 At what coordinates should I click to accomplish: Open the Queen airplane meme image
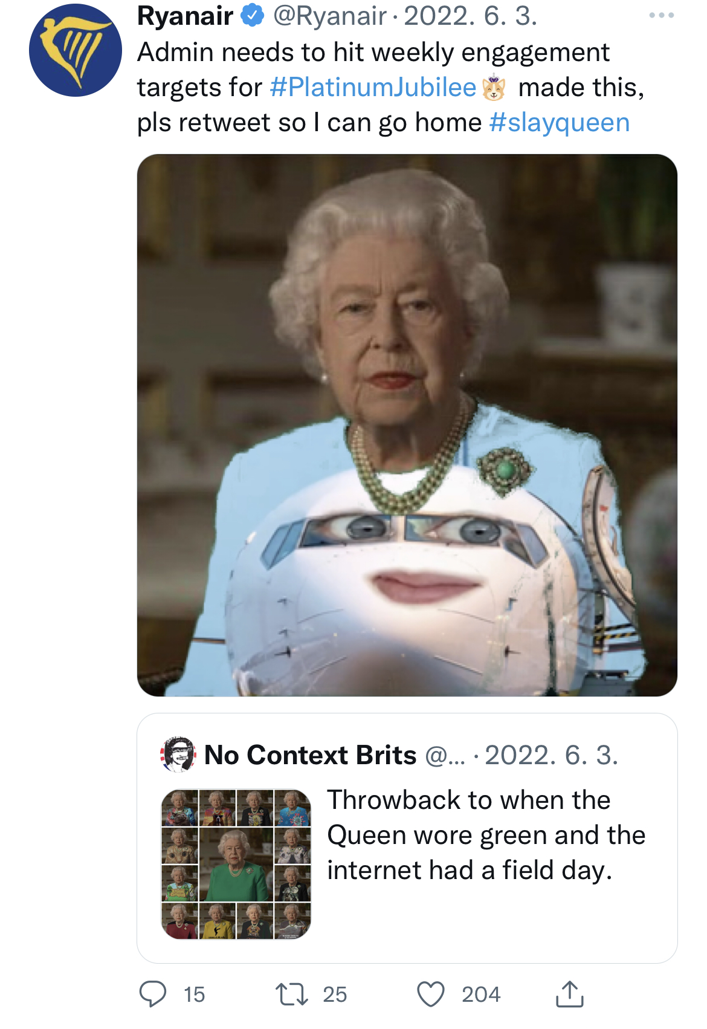click(x=407, y=425)
